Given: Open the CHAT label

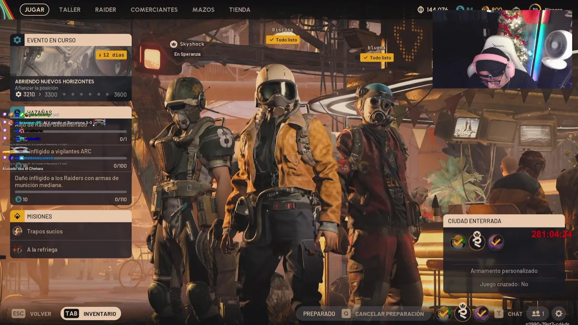Looking at the screenshot, I should click(x=515, y=314).
